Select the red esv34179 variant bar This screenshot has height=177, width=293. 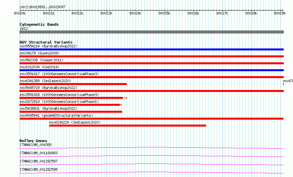pyautogui.click(x=151, y=56)
